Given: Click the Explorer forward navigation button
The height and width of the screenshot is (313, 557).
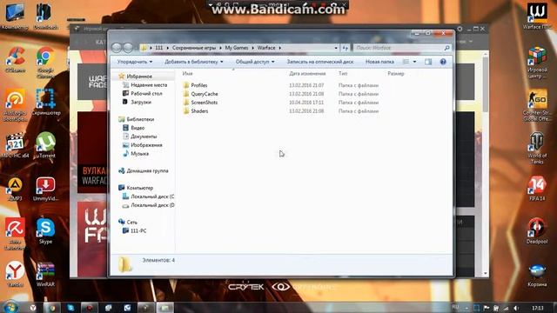Looking at the screenshot, I should coord(128,48).
